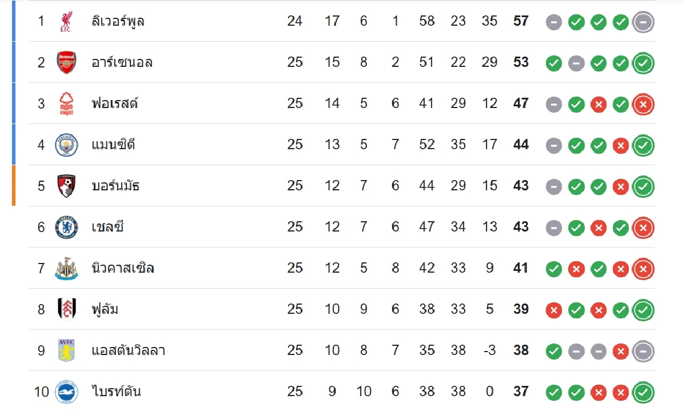The width and height of the screenshot is (686, 411).
Task: Click the Manchester City crest
Action: (x=66, y=145)
